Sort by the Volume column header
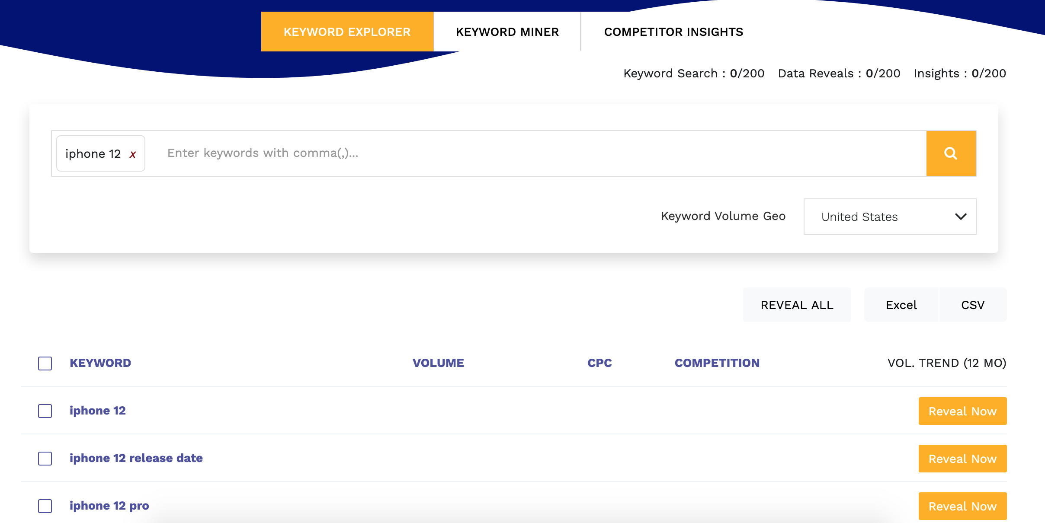 [x=438, y=363]
